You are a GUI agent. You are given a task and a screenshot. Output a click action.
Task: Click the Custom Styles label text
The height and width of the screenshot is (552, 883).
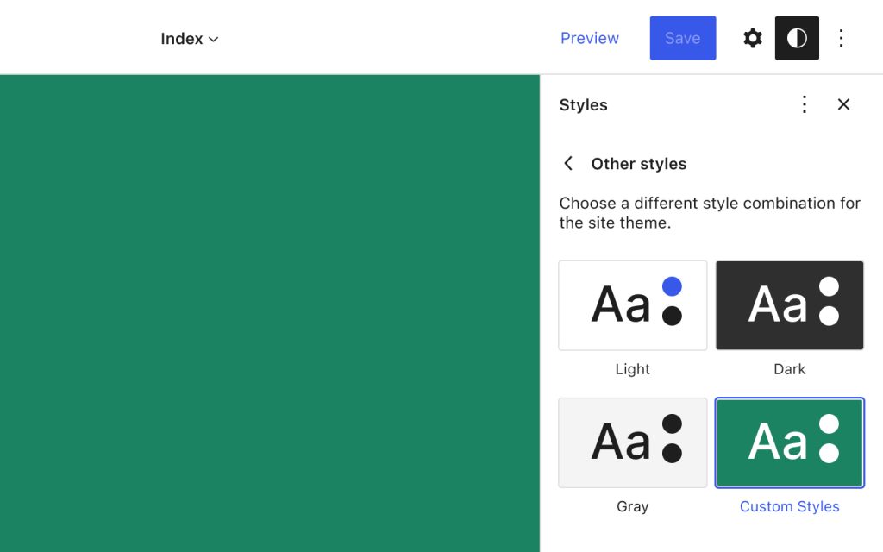coord(789,506)
